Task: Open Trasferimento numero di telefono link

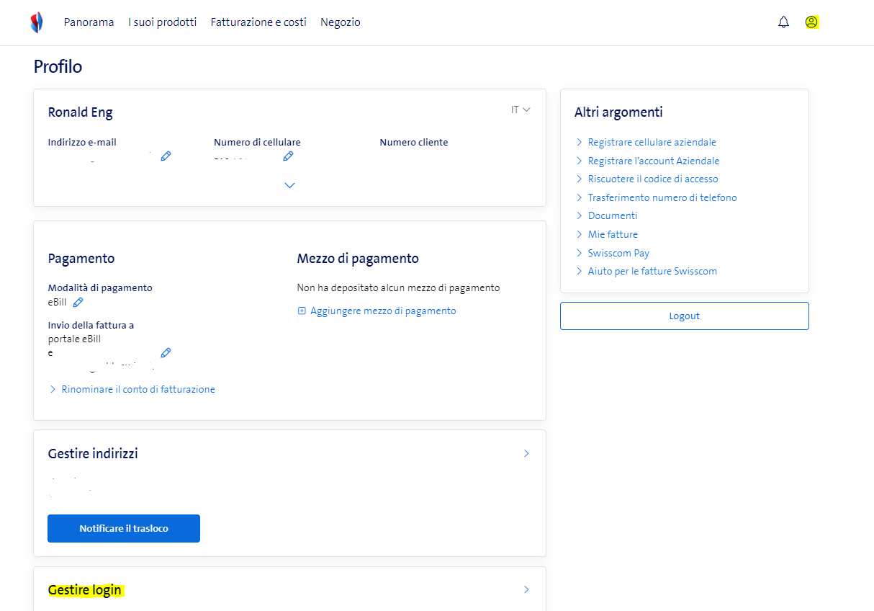Action: click(662, 197)
